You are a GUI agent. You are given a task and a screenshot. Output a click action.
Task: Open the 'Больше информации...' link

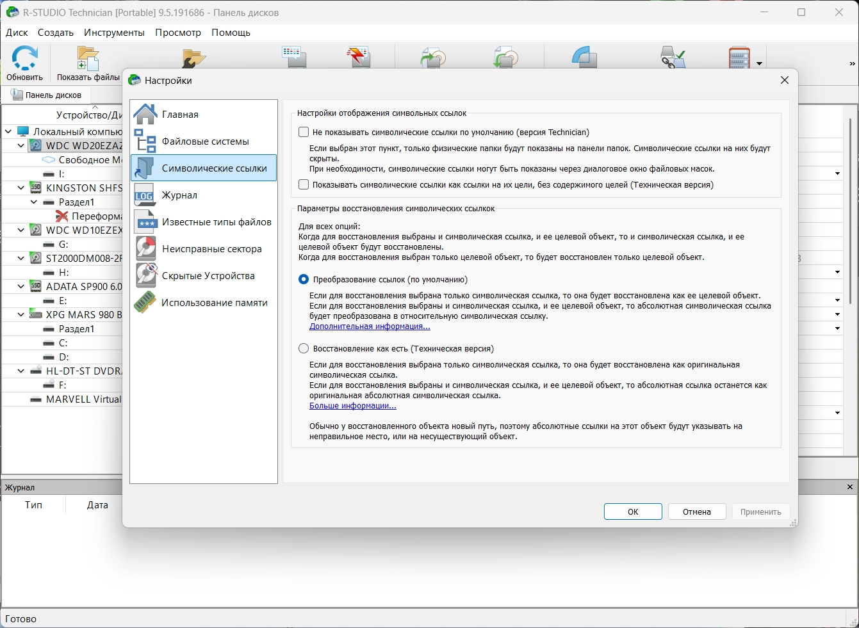[x=353, y=406]
